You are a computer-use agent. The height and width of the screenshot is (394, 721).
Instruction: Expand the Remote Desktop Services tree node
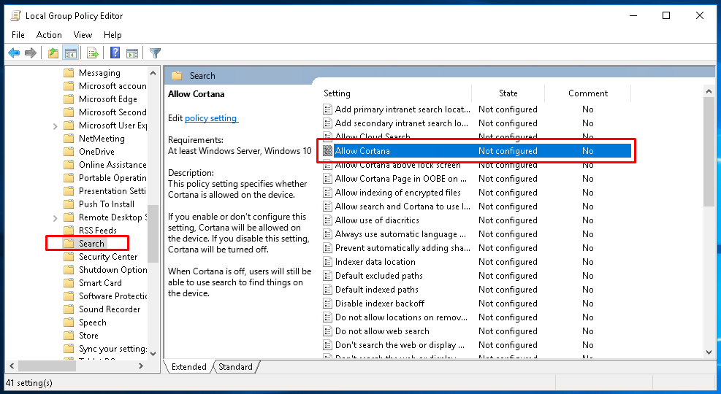tap(56, 217)
